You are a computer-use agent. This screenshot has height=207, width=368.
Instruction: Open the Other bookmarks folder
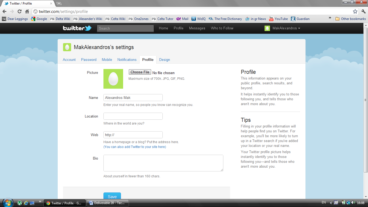pos(350,19)
